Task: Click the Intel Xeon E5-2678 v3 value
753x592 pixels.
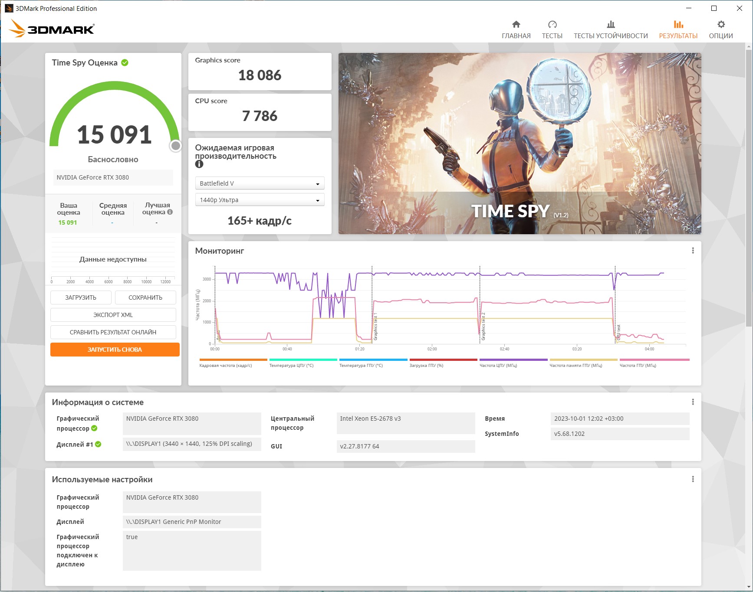Action: pos(406,423)
